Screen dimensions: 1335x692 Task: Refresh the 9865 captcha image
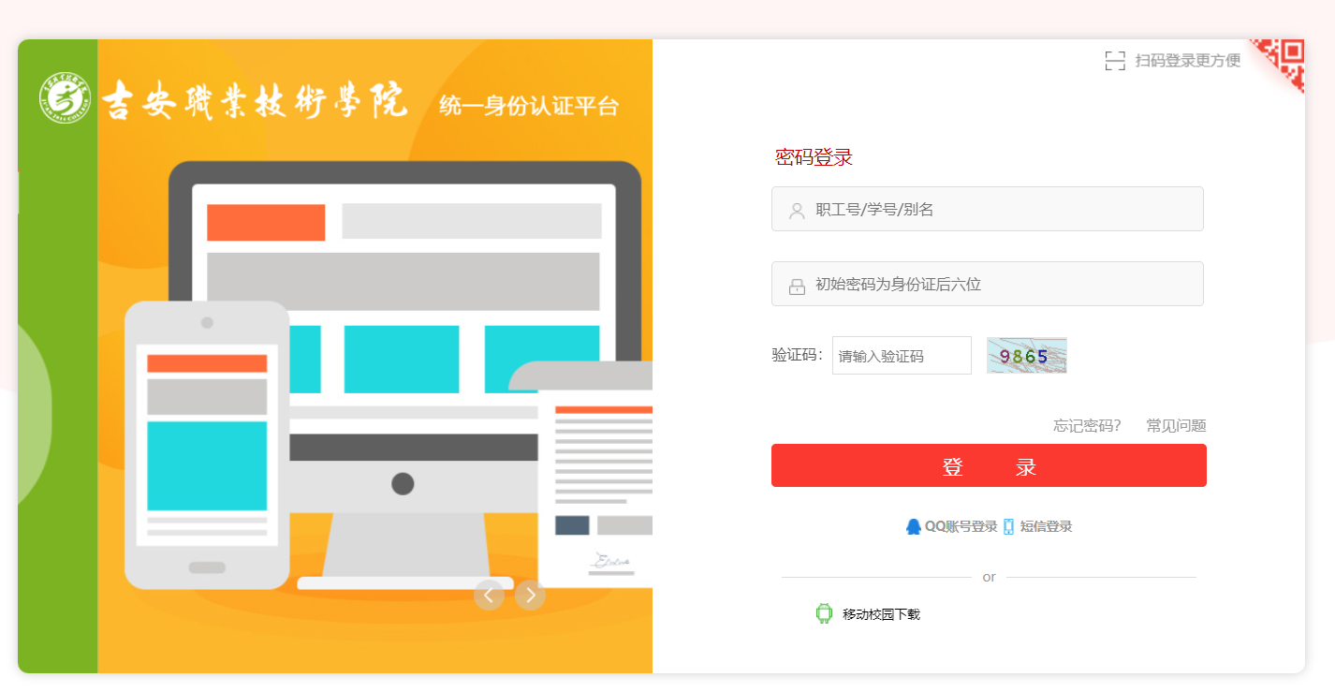tap(1027, 356)
